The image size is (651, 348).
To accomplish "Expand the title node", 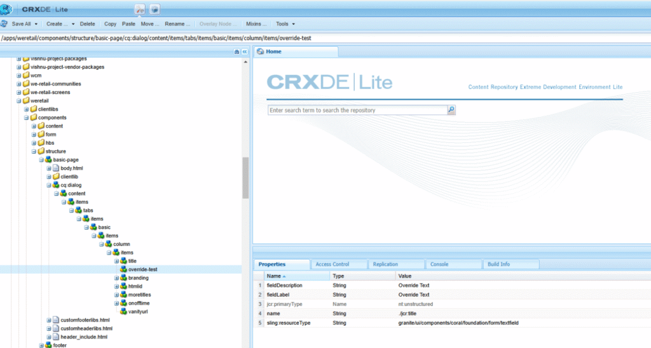I will 116,261.
